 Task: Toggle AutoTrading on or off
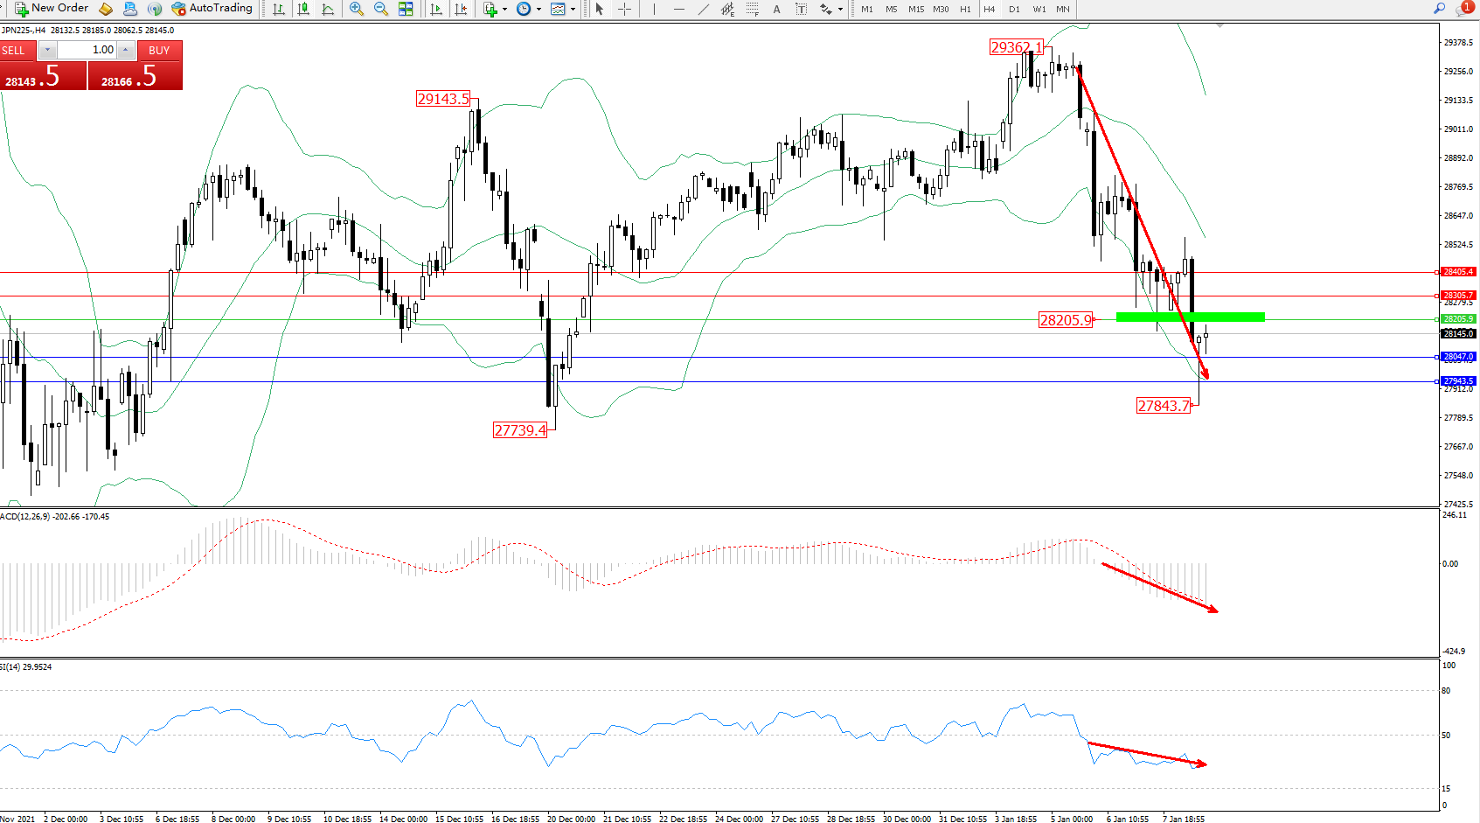(212, 9)
